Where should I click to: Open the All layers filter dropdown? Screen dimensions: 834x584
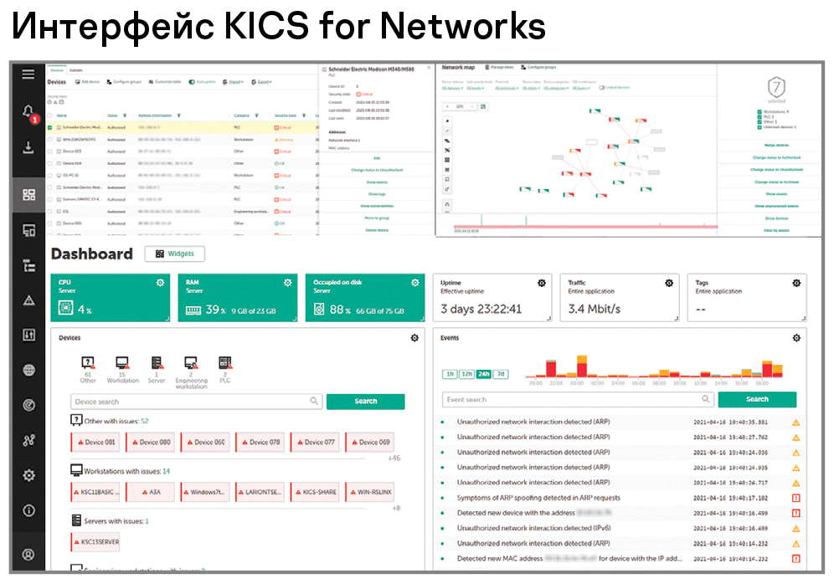[581, 88]
